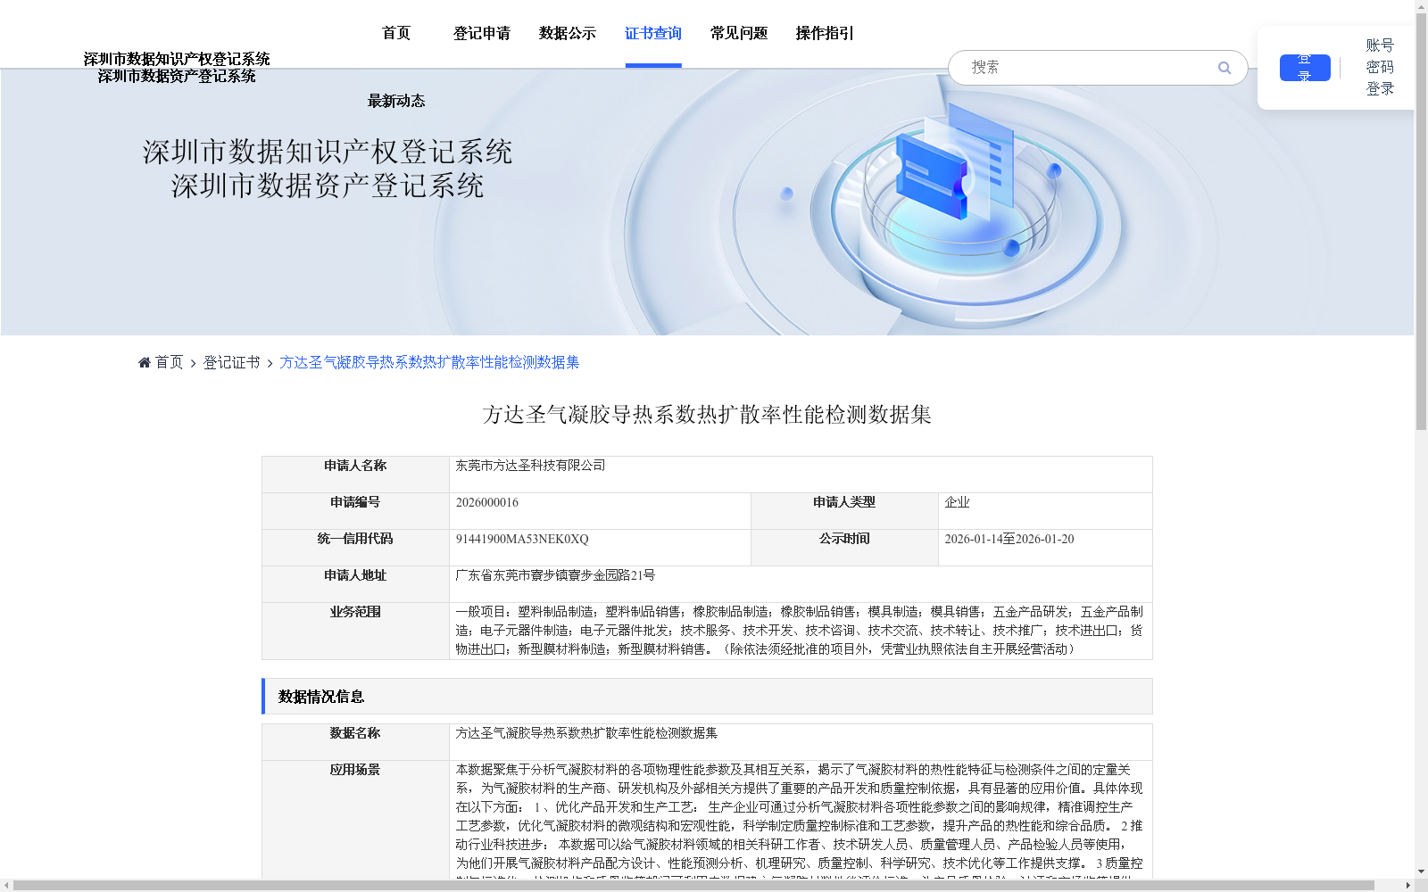Screen dimensions: 1428x892
Task: Click the blue 登录 button
Action: point(1305,68)
